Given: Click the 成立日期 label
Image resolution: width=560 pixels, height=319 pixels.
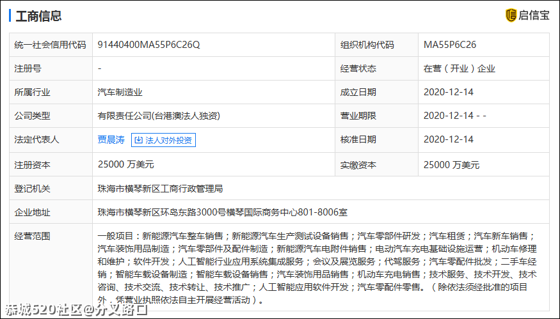Looking at the screenshot, I should [x=358, y=93].
